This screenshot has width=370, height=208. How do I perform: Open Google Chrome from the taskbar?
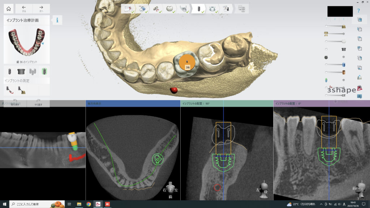89,204
